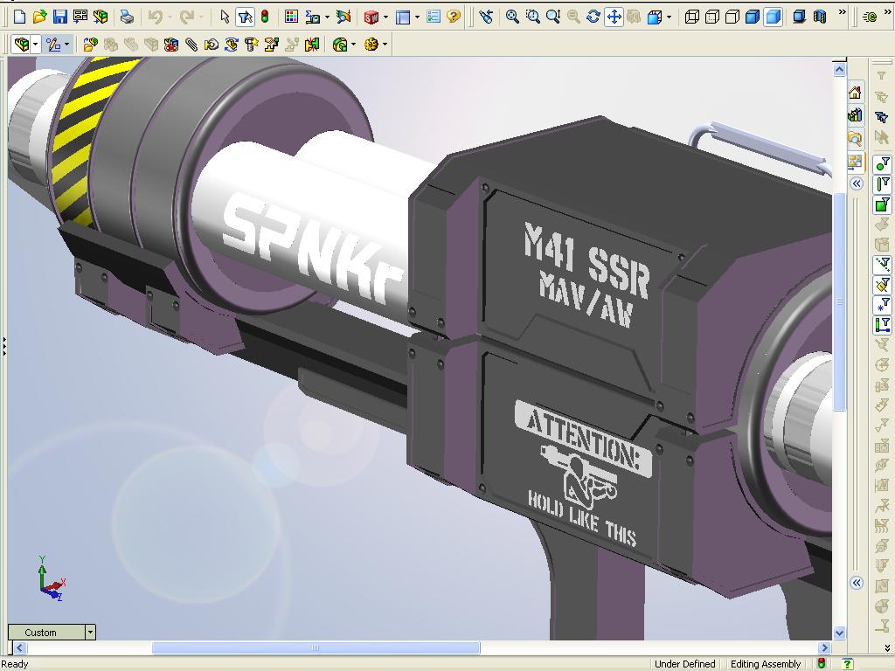Select the Zoom to Fit magnifier tool
895x671 pixels.
tap(512, 17)
